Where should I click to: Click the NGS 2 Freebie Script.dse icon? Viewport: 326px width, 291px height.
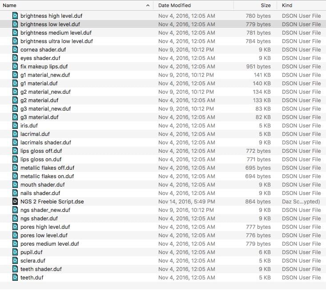(x=15, y=202)
